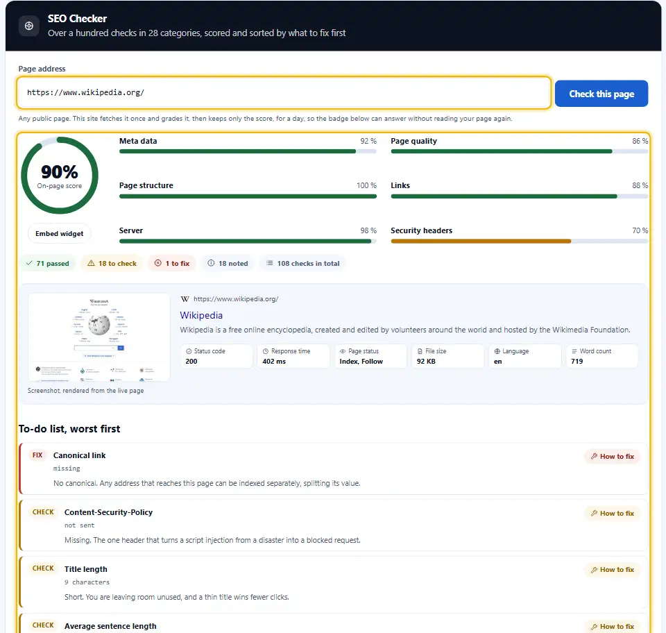Open the Wikipedia title link
The width and height of the screenshot is (666, 633).
[x=201, y=315]
